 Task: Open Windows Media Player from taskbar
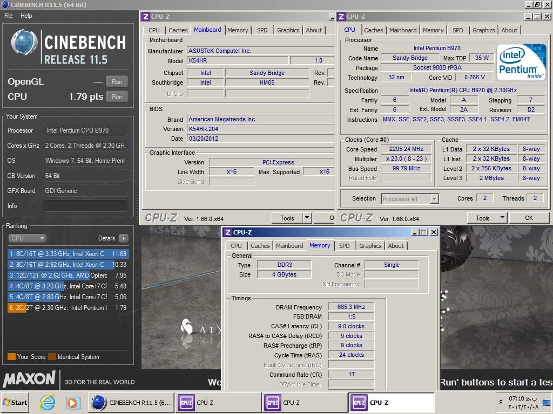[73, 402]
